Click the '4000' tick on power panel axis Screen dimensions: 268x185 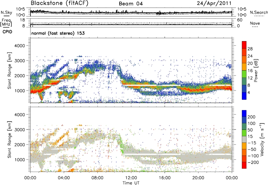click(x=19, y=46)
